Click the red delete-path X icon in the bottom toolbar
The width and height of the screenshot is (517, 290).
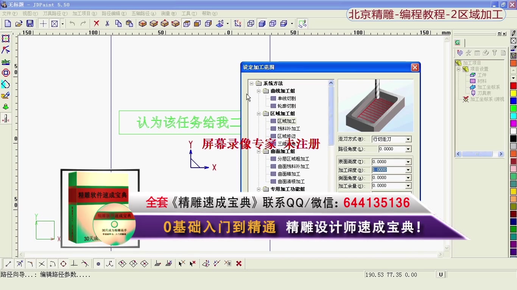[x=239, y=263]
